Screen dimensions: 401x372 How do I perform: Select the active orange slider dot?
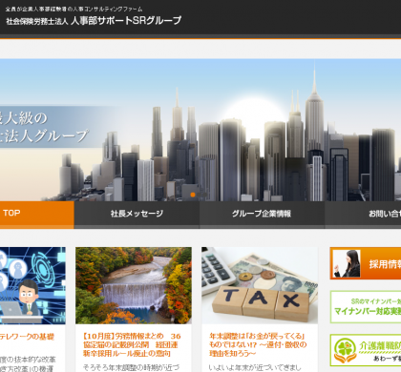[193, 195]
